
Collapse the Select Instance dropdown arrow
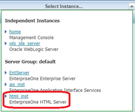coord(132,6)
